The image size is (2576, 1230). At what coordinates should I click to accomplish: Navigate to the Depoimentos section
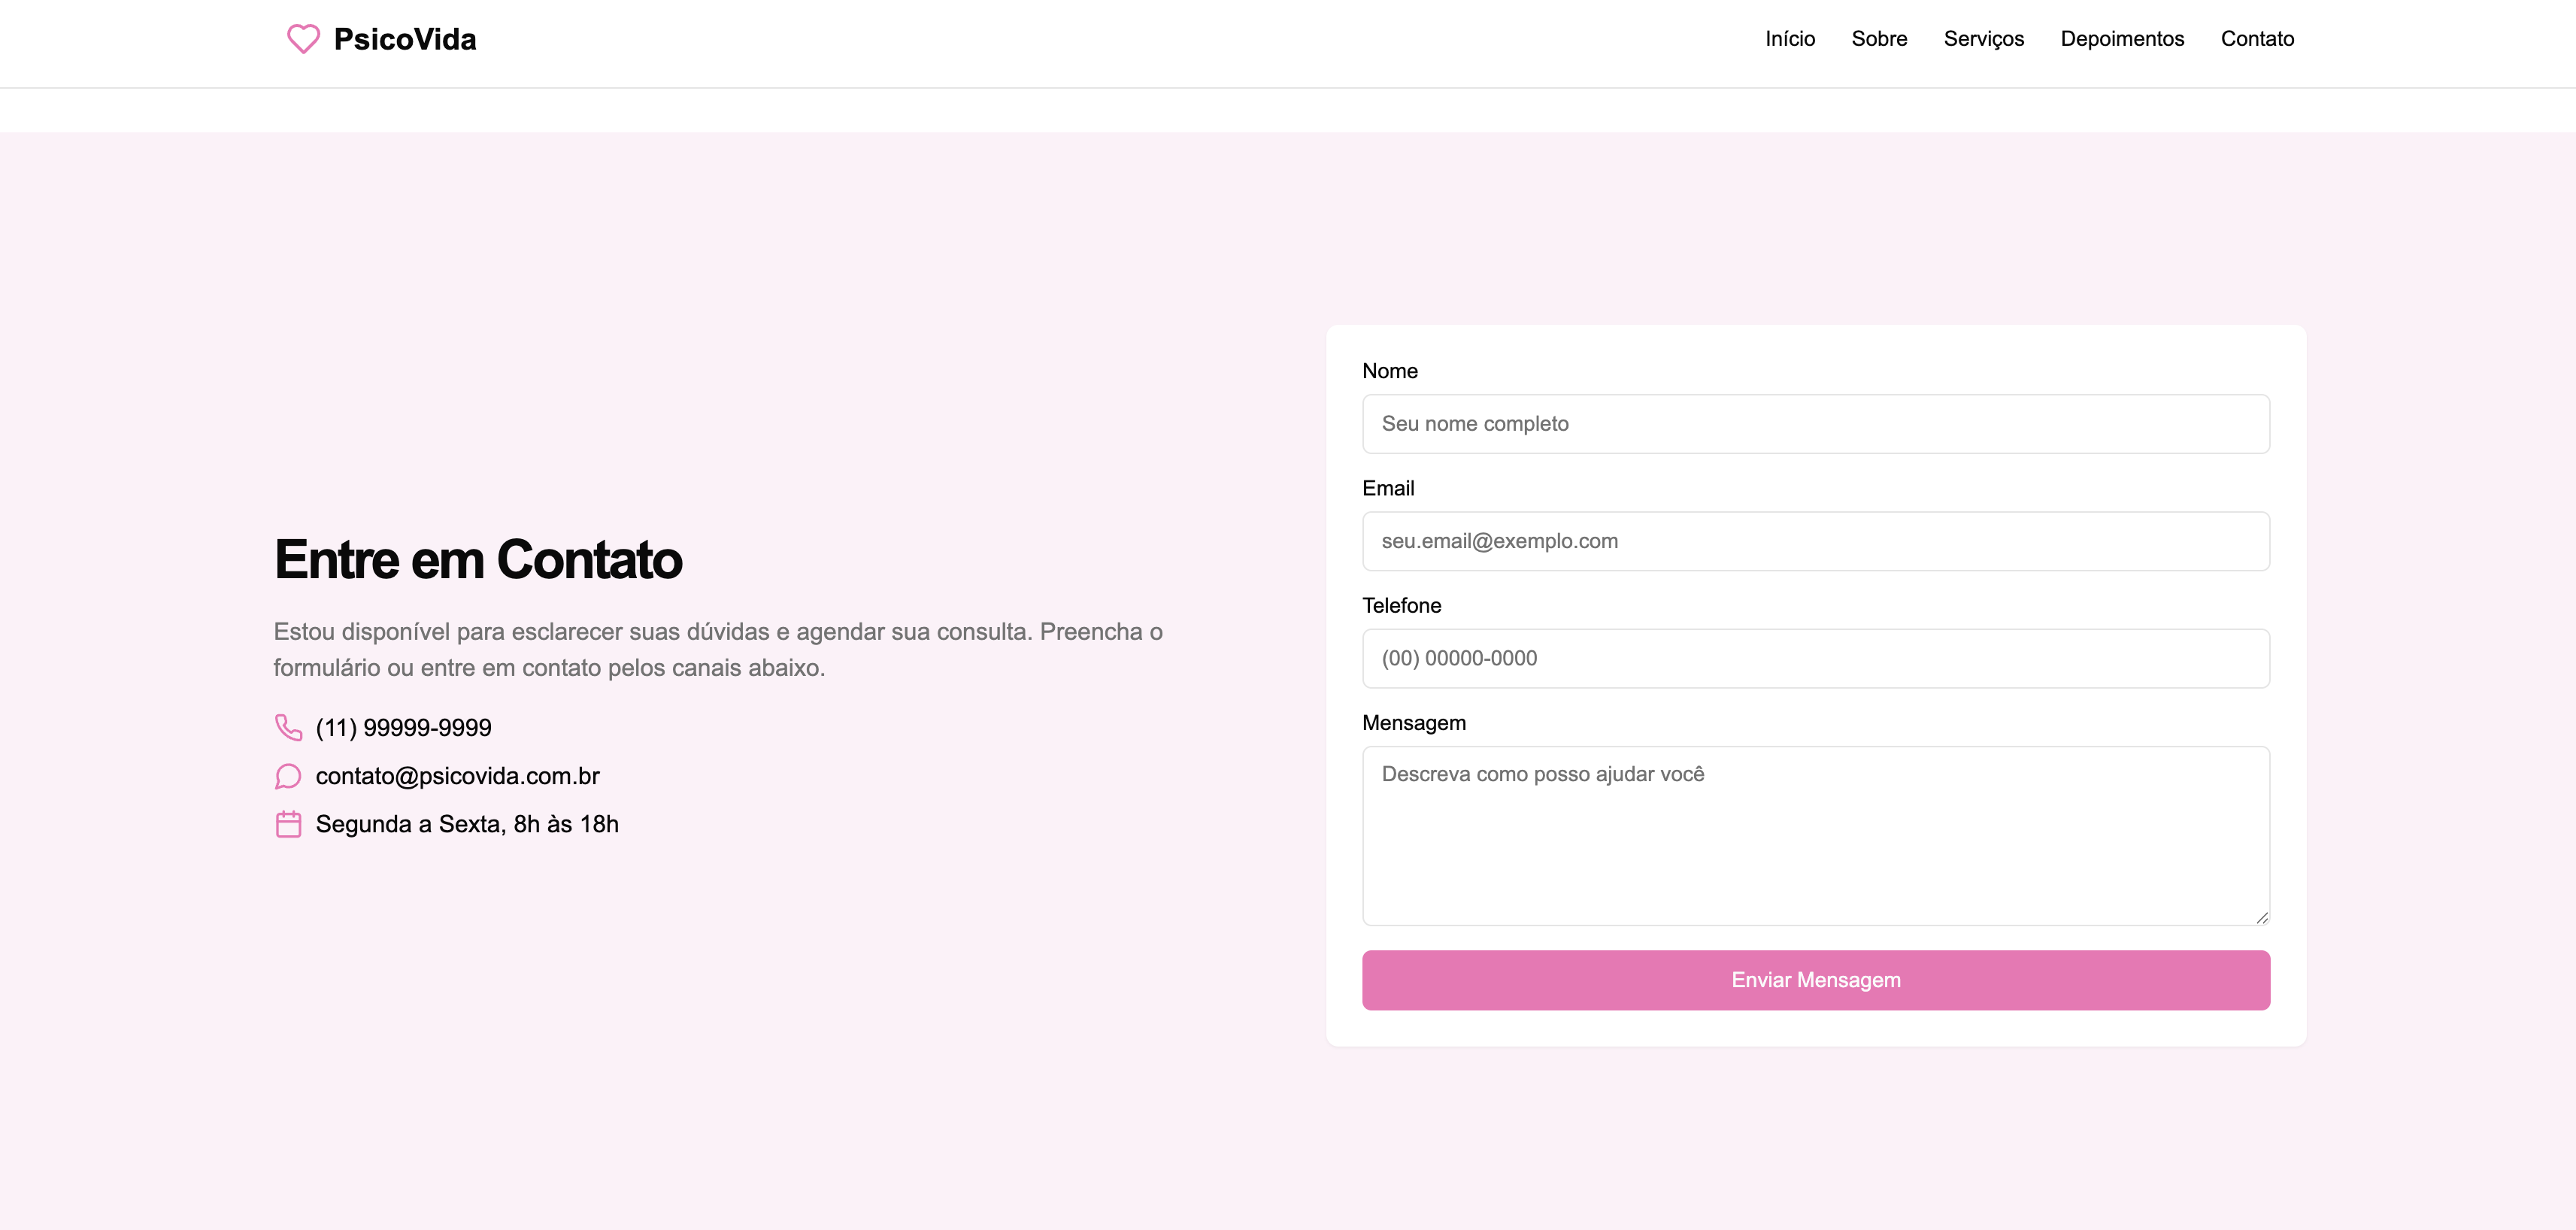(x=2122, y=39)
